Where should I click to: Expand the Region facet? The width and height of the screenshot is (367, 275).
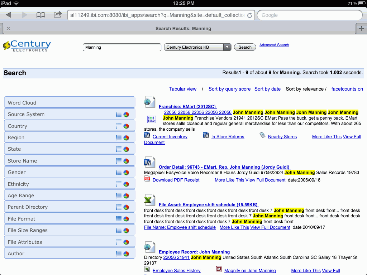click(x=70, y=137)
